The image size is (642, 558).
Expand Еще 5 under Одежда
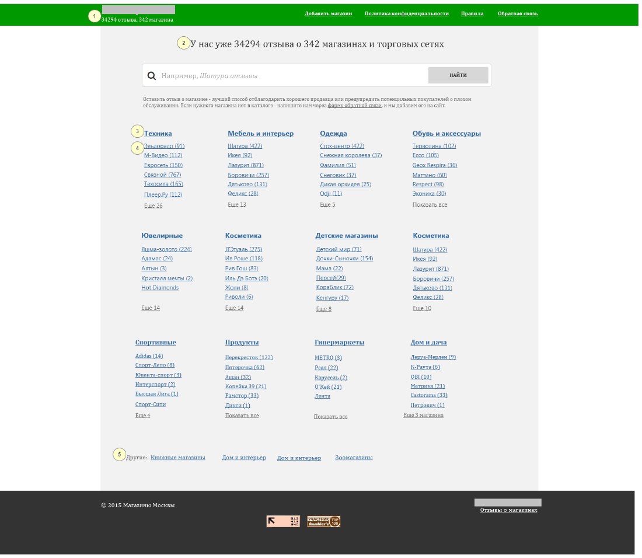pyautogui.click(x=327, y=204)
